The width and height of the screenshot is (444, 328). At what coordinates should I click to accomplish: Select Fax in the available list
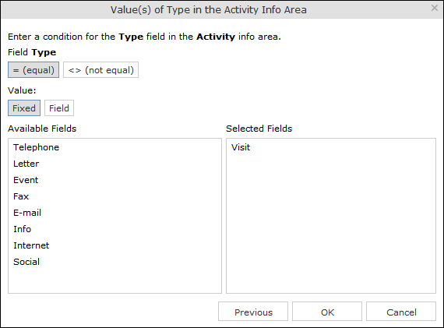(21, 196)
